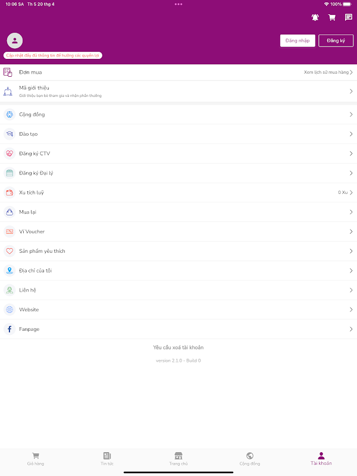
Task: Click the Đăng ký Đại lý label
Action: [x=36, y=173]
